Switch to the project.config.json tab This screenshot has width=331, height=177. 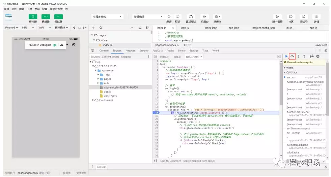(x=264, y=28)
